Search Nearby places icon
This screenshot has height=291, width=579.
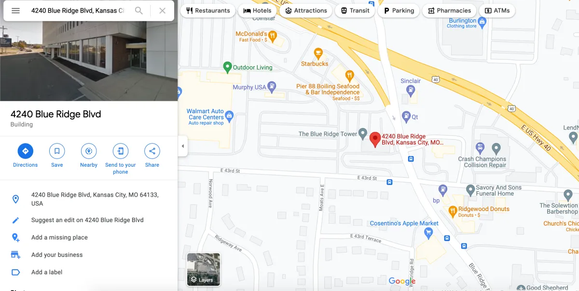coord(89,151)
